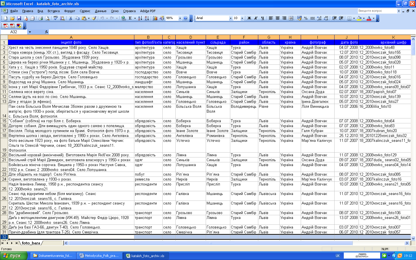
Task: Align cell text to the right
Action: pos(284,18)
